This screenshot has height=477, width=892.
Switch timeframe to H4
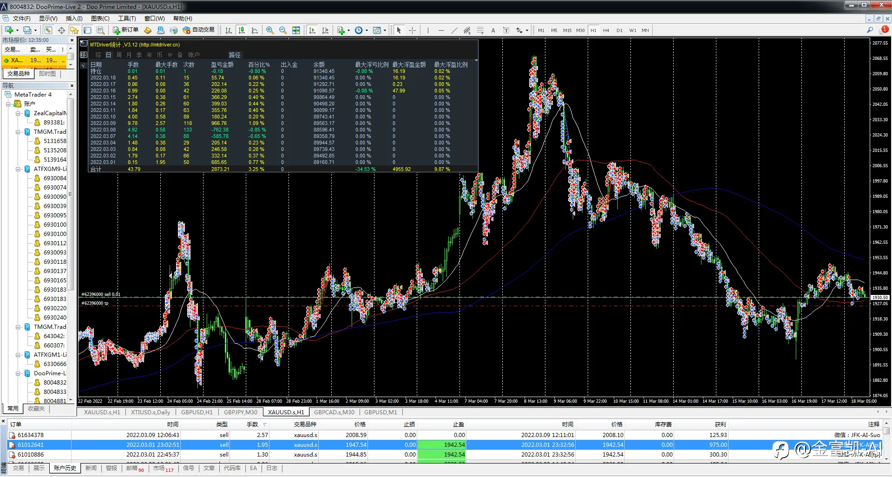(606, 30)
